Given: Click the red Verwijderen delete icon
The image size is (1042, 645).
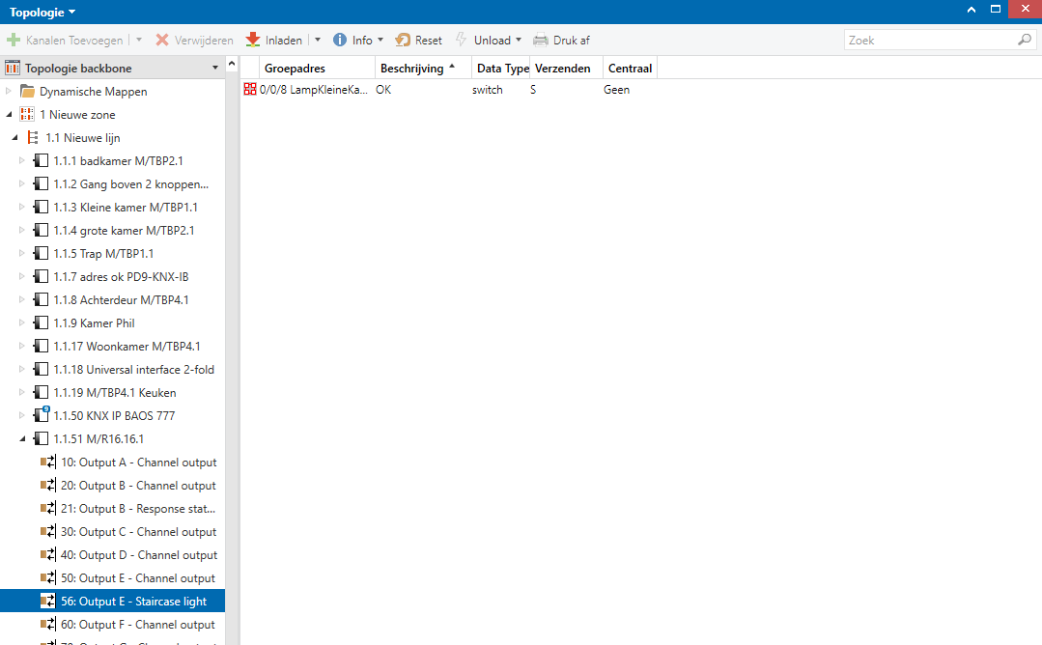Looking at the screenshot, I should 162,41.
